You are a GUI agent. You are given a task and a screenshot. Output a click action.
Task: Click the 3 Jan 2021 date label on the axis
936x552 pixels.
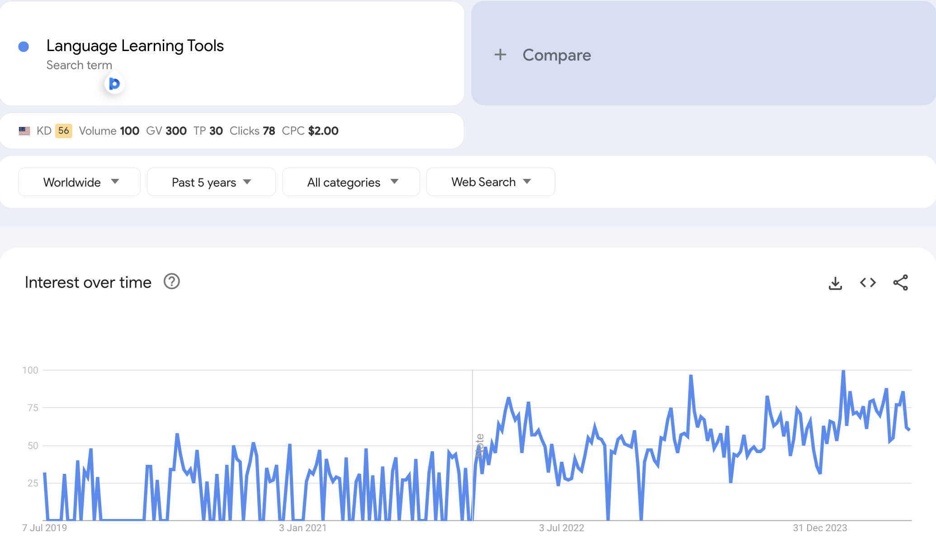tap(303, 528)
